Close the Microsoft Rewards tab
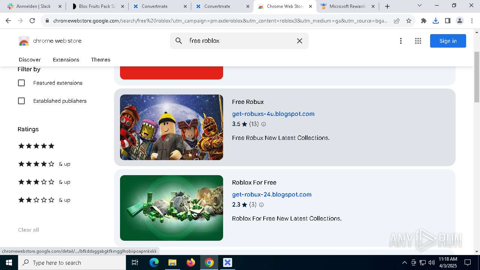Screen dimensions: 480x270 click(373, 6)
